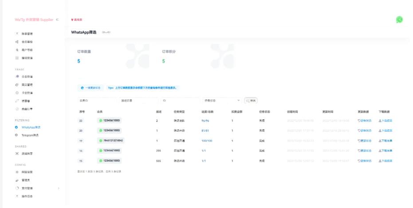Click the red 在线版 link in header

coord(77,20)
